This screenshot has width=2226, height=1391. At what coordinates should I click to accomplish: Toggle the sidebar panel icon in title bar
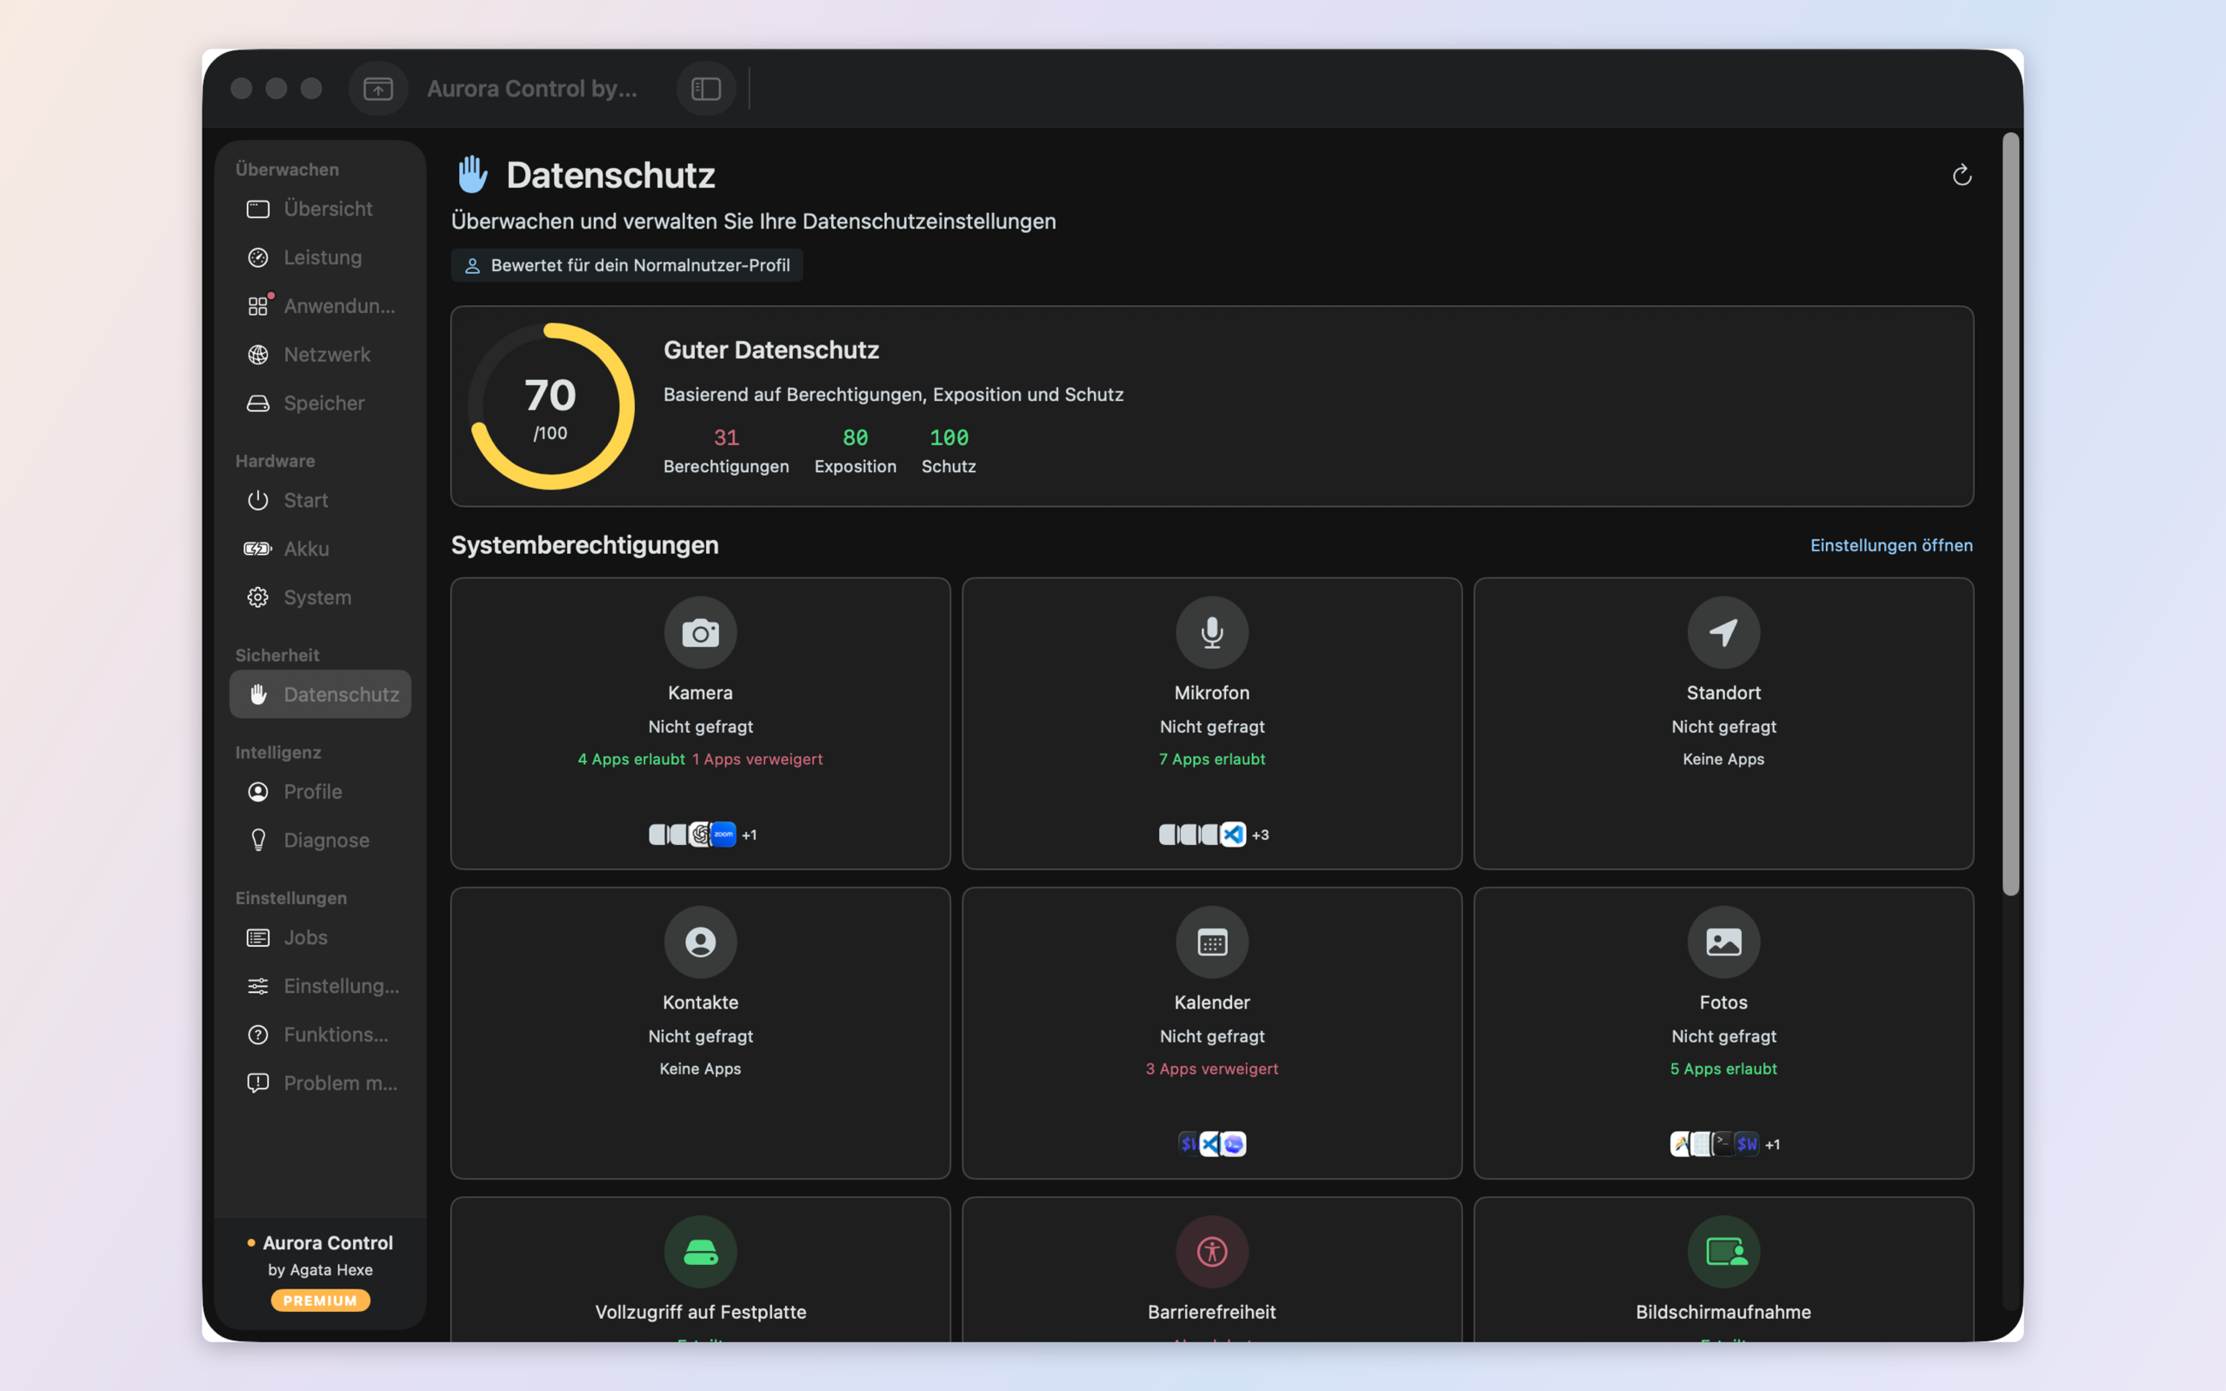click(705, 89)
